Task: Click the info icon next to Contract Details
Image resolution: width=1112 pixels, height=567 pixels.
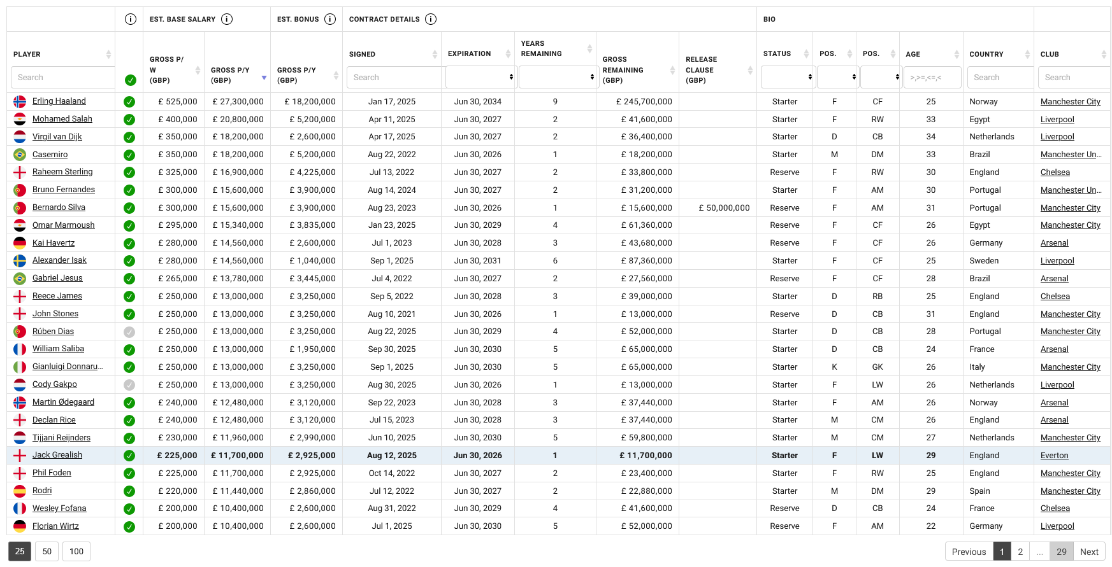Action: click(x=431, y=19)
